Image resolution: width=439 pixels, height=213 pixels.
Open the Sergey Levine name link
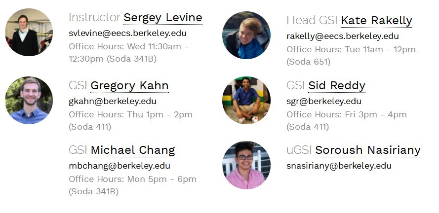point(162,18)
